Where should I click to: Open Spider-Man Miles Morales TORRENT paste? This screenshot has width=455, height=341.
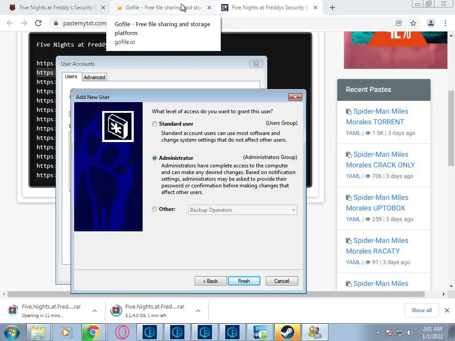tap(377, 117)
